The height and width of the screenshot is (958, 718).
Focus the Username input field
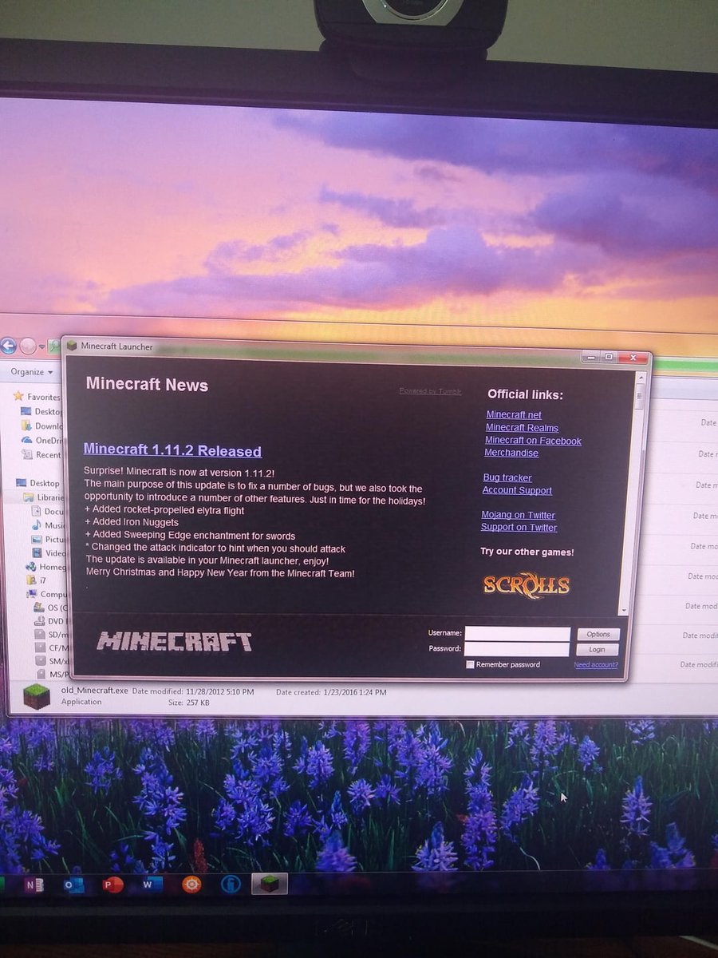(x=517, y=634)
